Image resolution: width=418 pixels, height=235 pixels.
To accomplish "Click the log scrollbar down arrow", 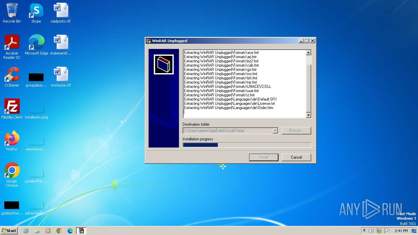I will click(x=308, y=115).
